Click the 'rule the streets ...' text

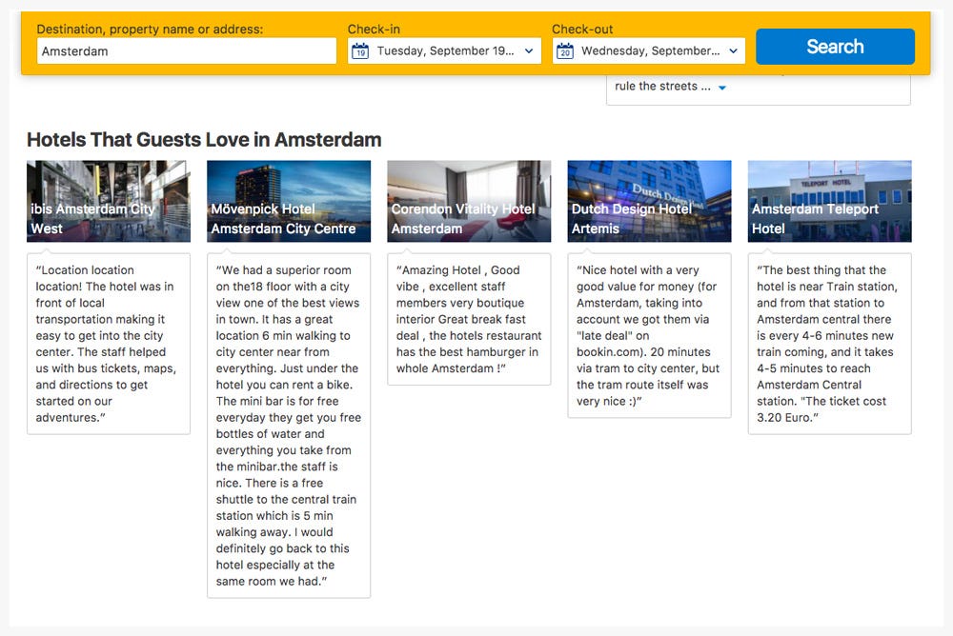coord(662,87)
